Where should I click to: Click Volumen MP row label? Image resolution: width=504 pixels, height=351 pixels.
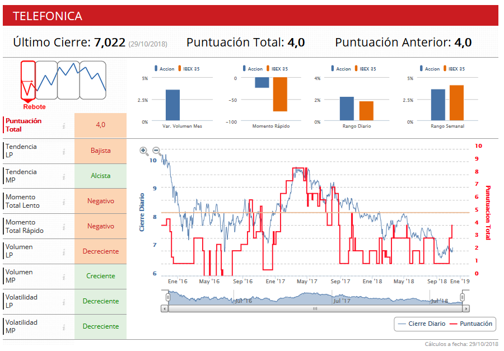click(19, 276)
